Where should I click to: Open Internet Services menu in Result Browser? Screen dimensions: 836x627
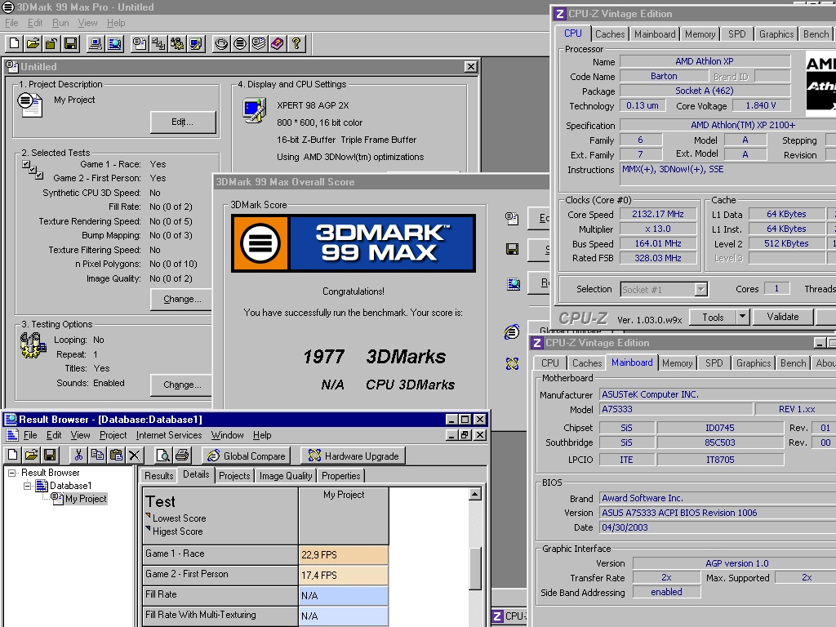point(169,435)
